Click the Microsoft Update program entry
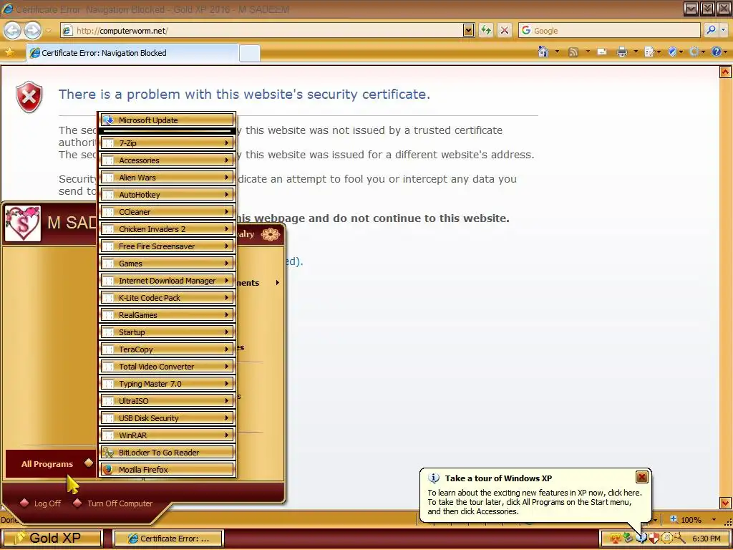This screenshot has height=550, width=733. [167, 120]
